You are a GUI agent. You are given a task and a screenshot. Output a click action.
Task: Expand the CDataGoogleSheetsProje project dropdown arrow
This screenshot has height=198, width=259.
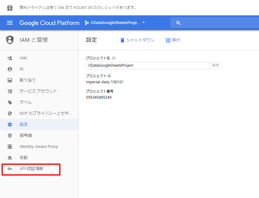(x=144, y=22)
